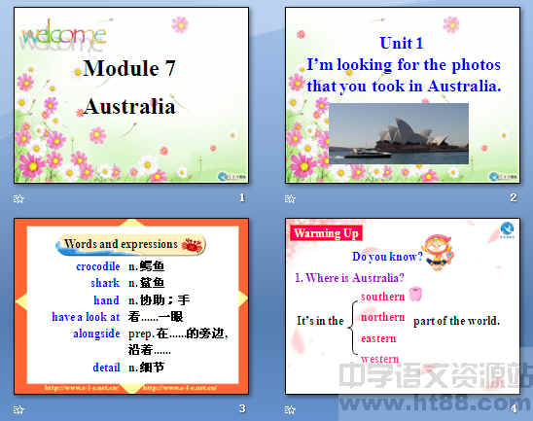Image resolution: width=533 pixels, height=421 pixels.
Task: Click the slide number 1 label
Action: click(242, 197)
